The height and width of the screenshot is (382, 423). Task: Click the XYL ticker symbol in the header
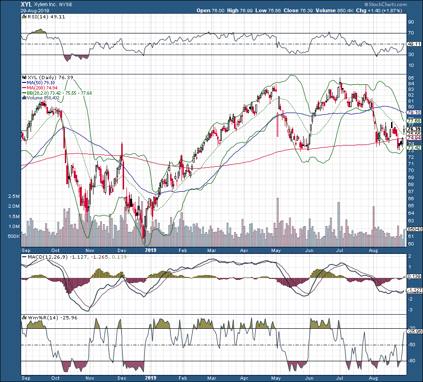(26, 5)
